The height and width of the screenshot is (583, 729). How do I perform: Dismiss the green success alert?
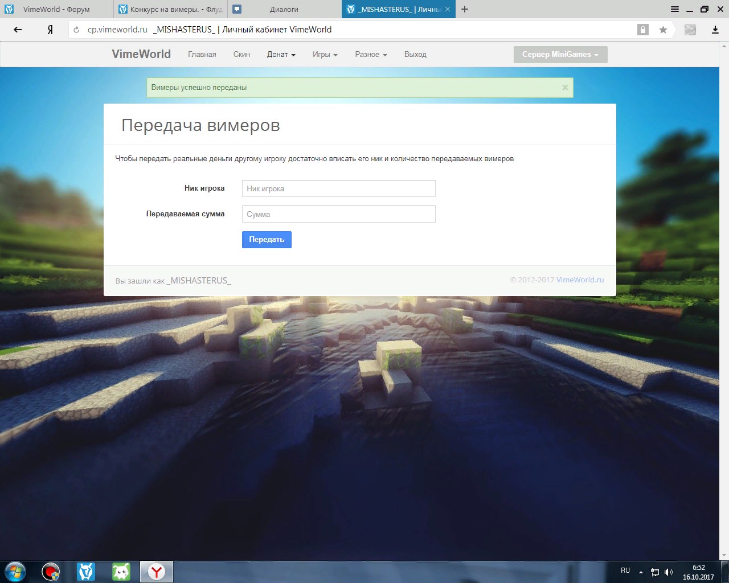(x=565, y=87)
